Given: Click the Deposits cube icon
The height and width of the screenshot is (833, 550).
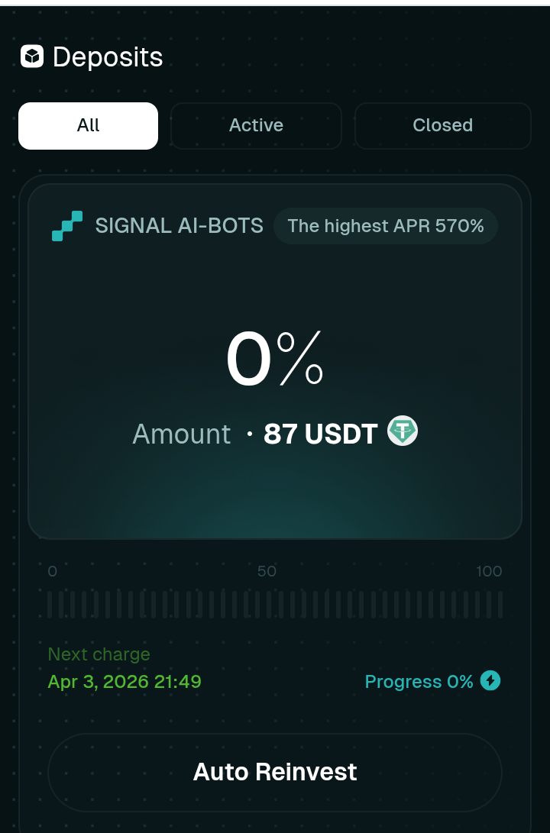Looking at the screenshot, I should (32, 57).
